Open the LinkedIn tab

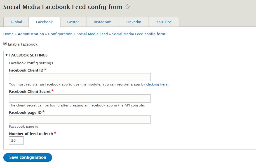point(134,22)
